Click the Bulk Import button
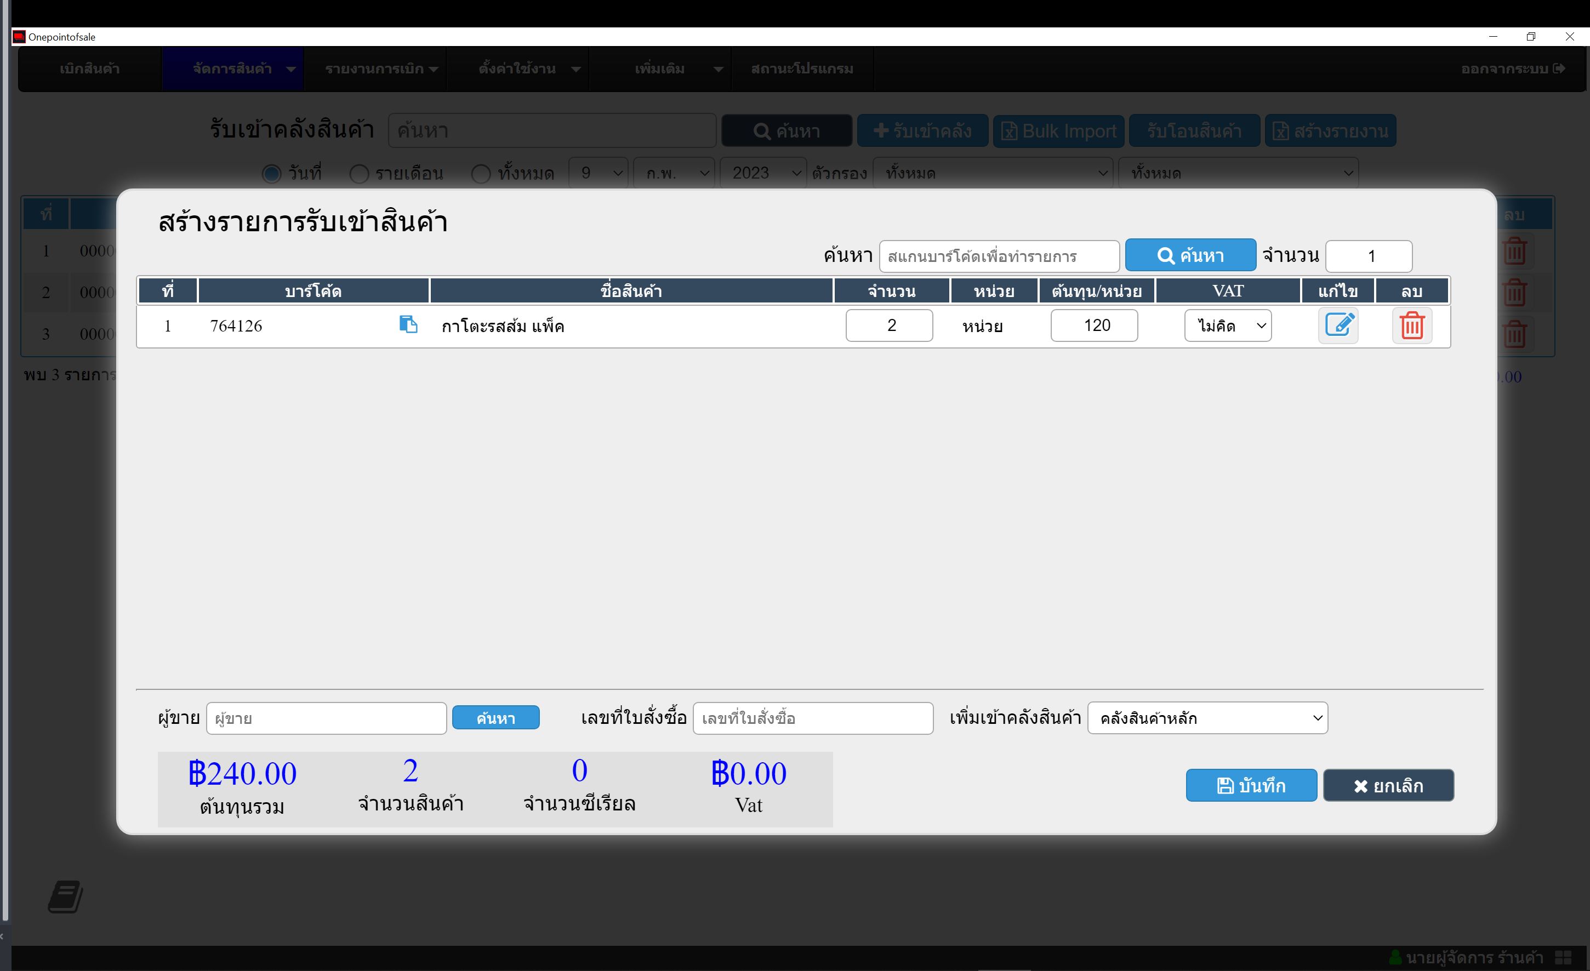 [x=1058, y=131]
